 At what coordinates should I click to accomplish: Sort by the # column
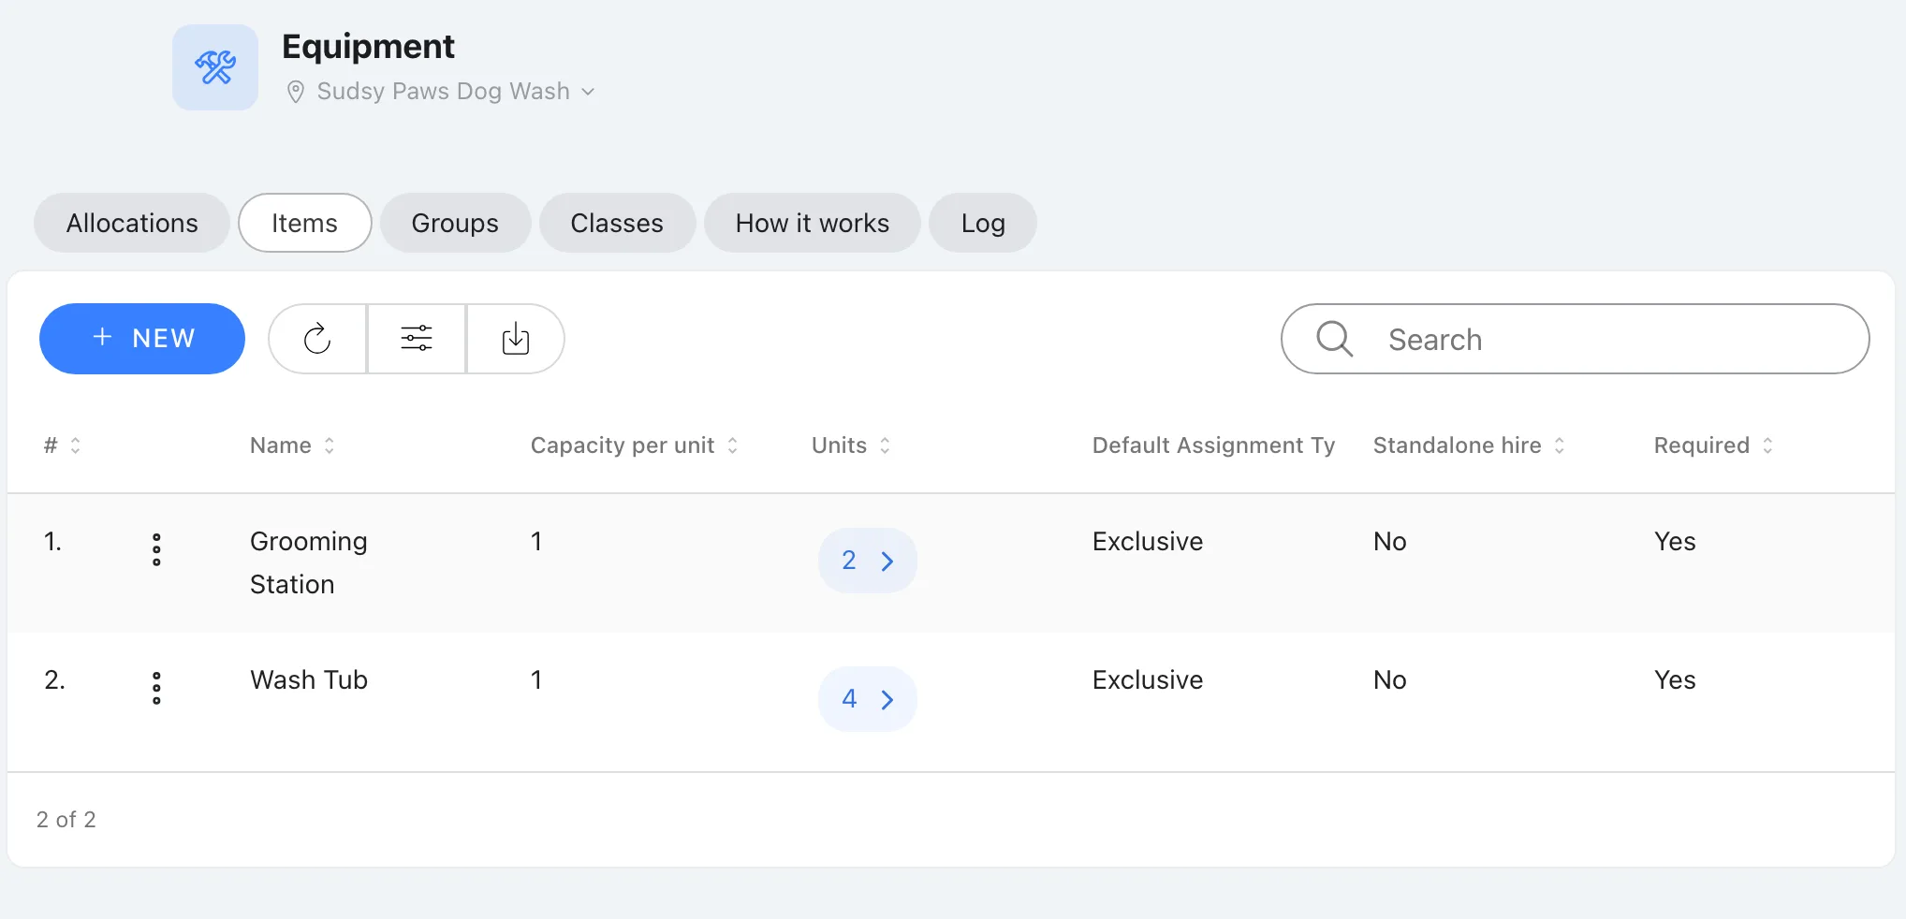pos(63,445)
